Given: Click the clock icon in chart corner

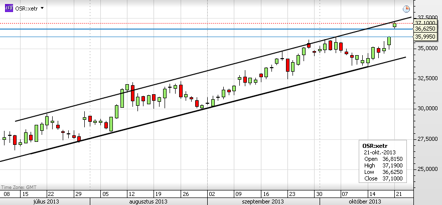Looking at the screenshot, I should point(406,9).
